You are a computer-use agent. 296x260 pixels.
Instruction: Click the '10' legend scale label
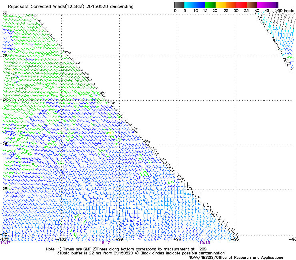(196, 10)
